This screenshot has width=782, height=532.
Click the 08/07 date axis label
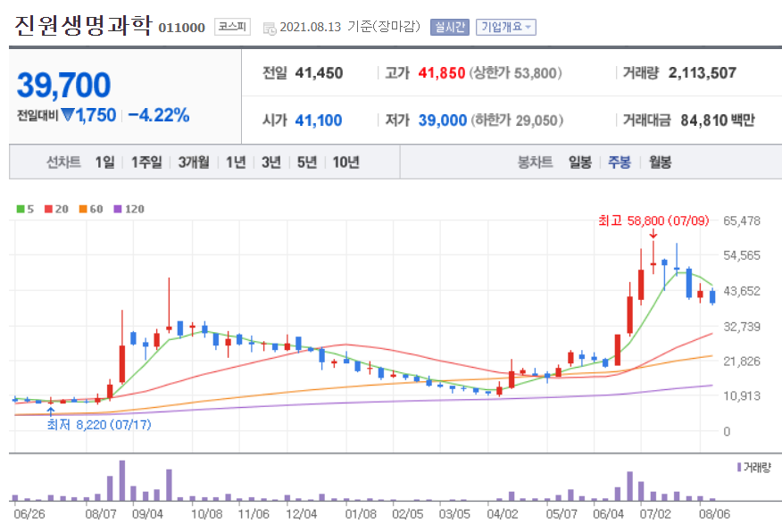[x=100, y=514]
